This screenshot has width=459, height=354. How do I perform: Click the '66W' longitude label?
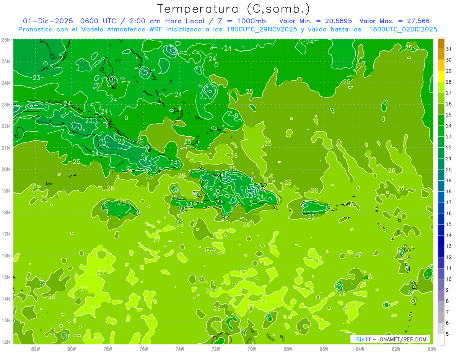(x=324, y=349)
